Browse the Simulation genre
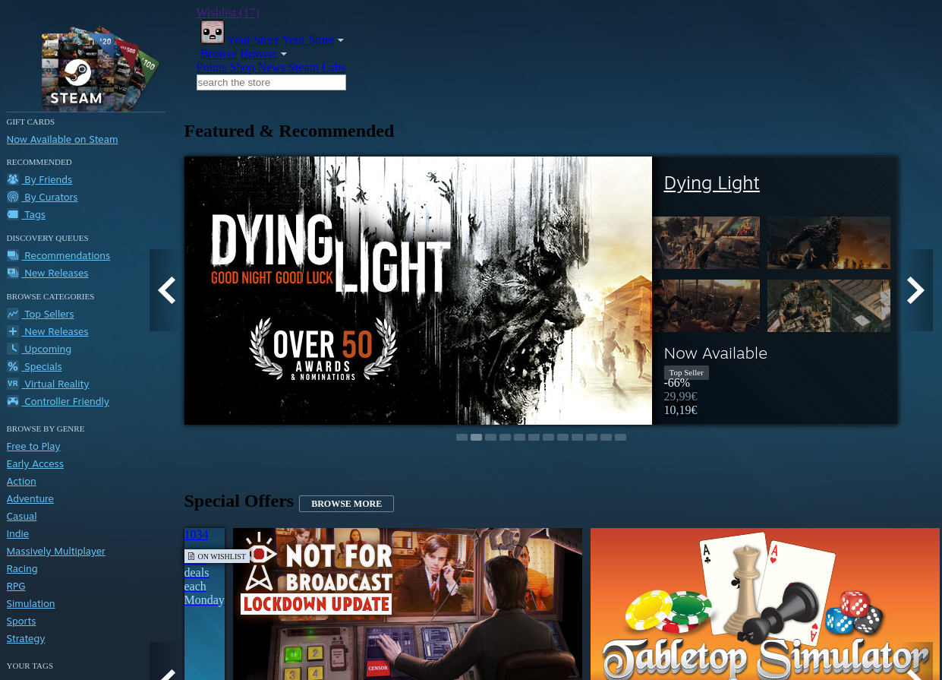Viewport: 942px width, 680px height. [31, 603]
